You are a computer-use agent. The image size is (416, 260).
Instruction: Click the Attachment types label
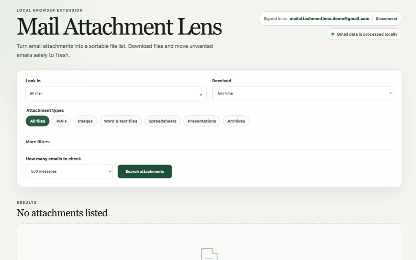[x=45, y=110]
